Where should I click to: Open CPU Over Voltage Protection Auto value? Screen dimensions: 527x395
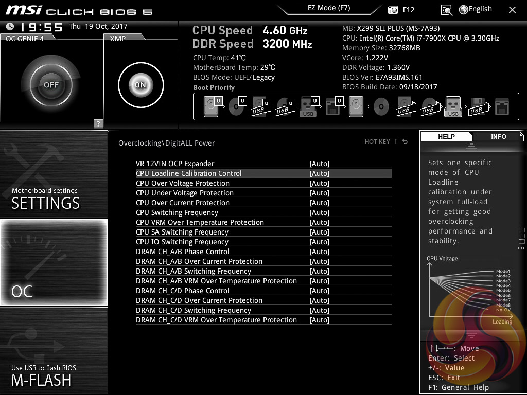tap(319, 183)
